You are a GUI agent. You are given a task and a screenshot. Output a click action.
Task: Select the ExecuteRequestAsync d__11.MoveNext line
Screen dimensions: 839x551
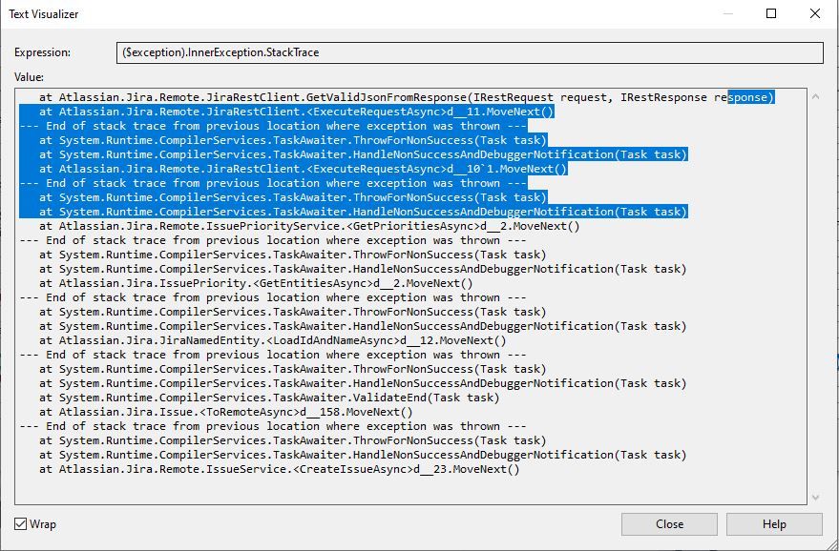point(297,112)
